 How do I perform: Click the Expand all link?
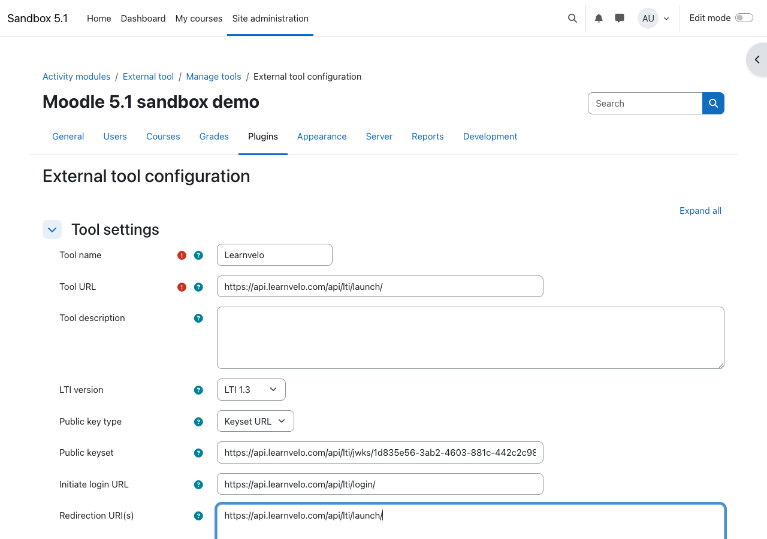[x=700, y=211]
